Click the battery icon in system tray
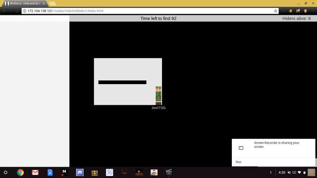Viewport: 317px width, 178px height. [x=304, y=173]
